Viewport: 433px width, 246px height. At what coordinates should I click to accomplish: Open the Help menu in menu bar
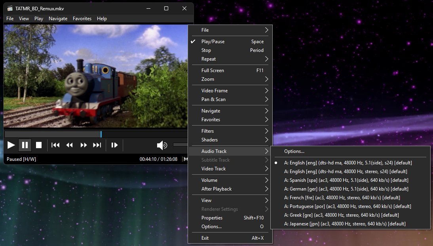(x=102, y=19)
